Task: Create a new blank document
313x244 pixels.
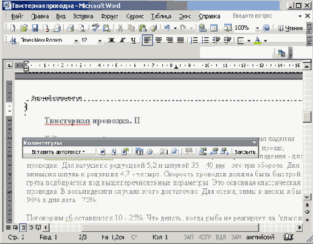Action: pos(13,28)
